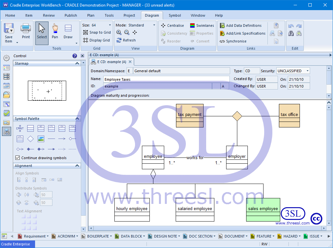Open the Project ribbon tab

[129, 15]
